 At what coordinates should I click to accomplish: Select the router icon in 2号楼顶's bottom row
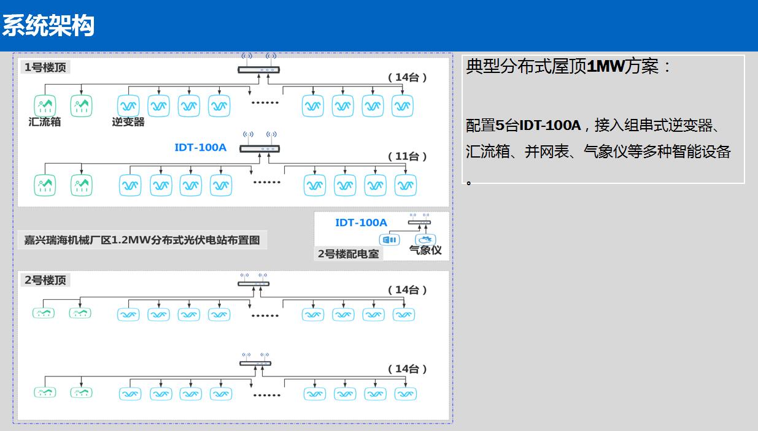point(255,362)
